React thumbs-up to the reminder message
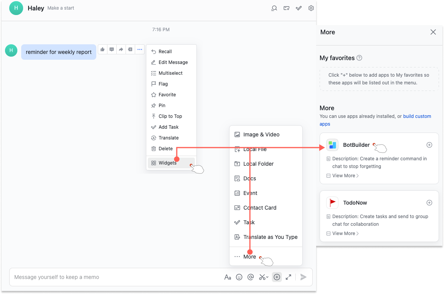This screenshot has width=444, height=294. click(x=102, y=49)
